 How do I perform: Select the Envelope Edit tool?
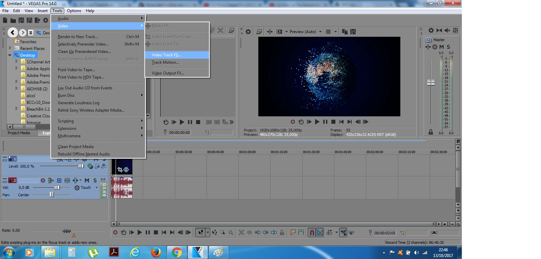(214, 232)
